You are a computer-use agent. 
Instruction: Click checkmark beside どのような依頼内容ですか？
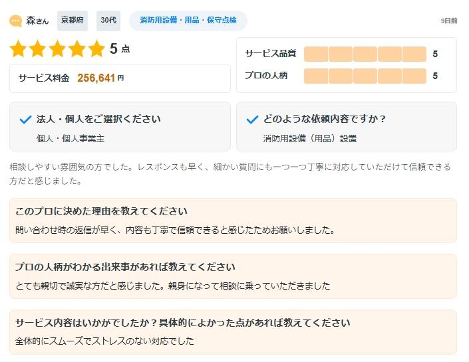(x=252, y=120)
